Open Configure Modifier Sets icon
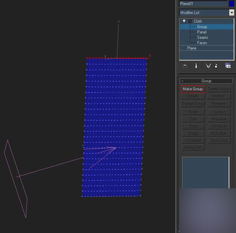This screenshot has height=233, width=236. click(228, 66)
